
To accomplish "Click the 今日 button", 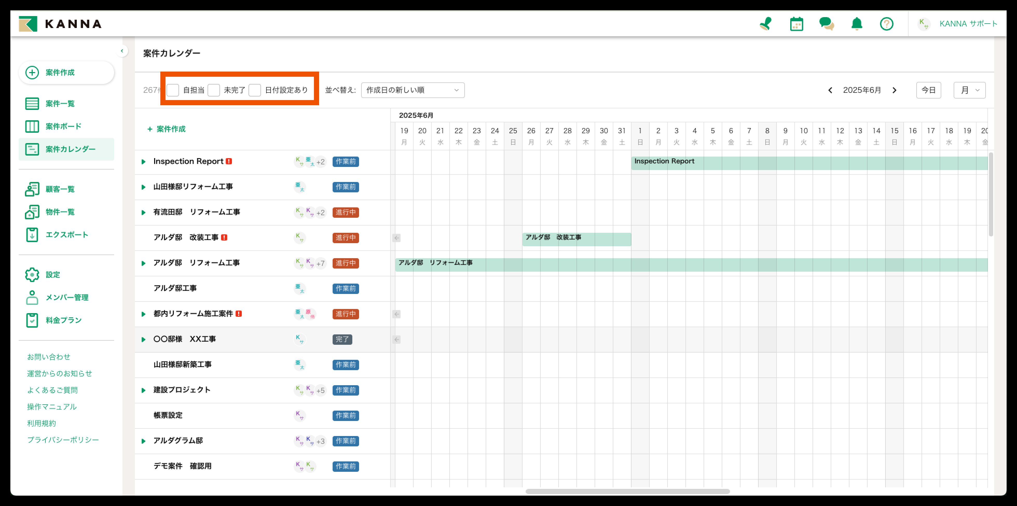I will (928, 90).
